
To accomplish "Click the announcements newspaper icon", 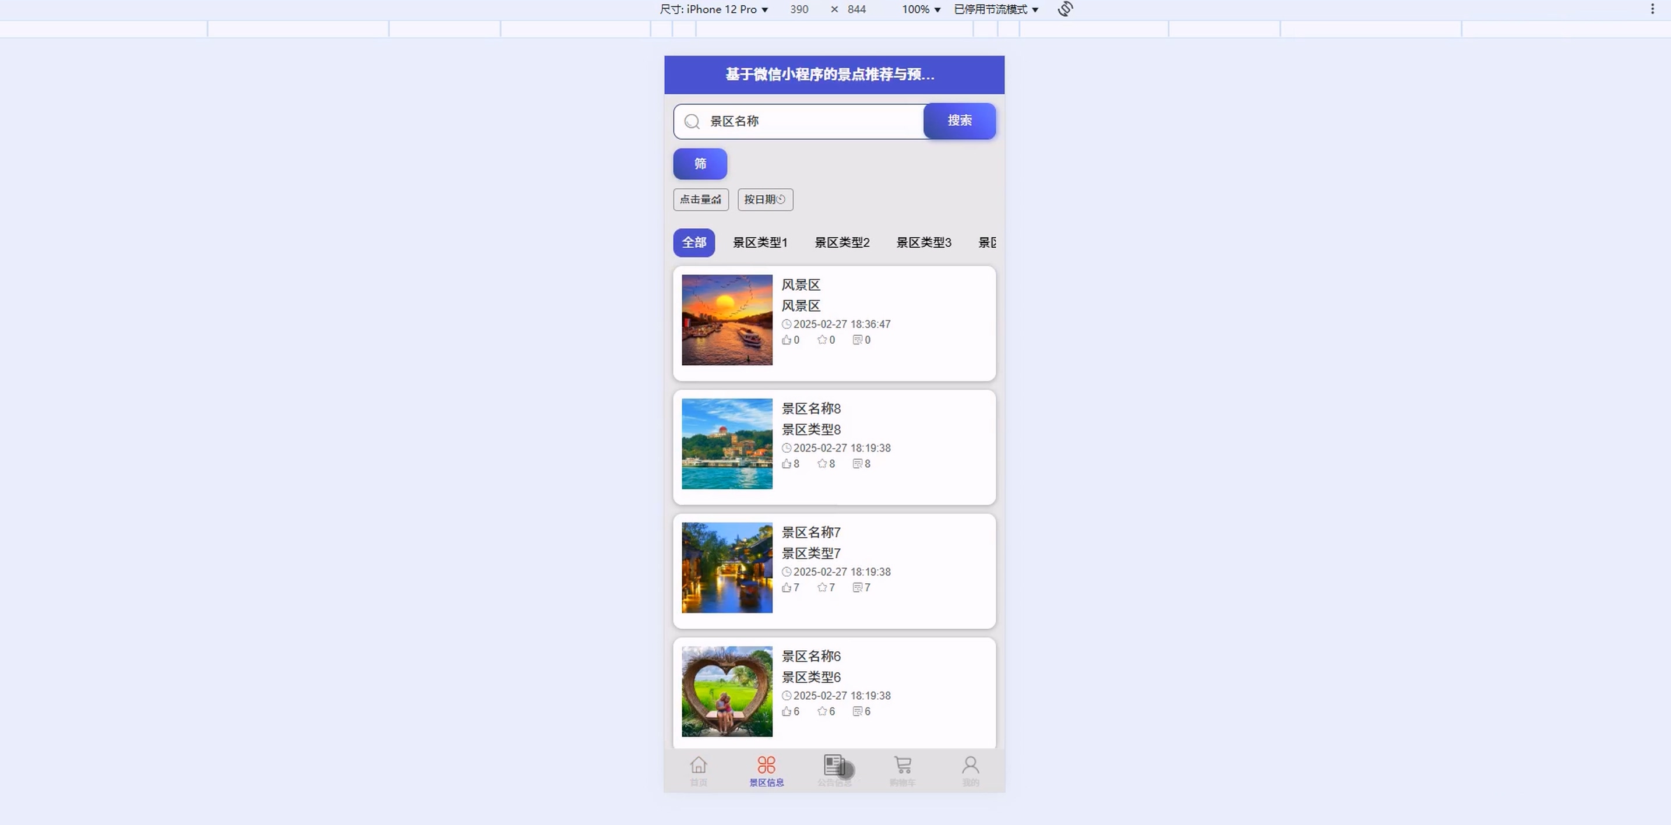I will 834,766.
